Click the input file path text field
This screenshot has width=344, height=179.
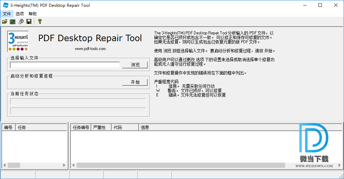coord(65,65)
